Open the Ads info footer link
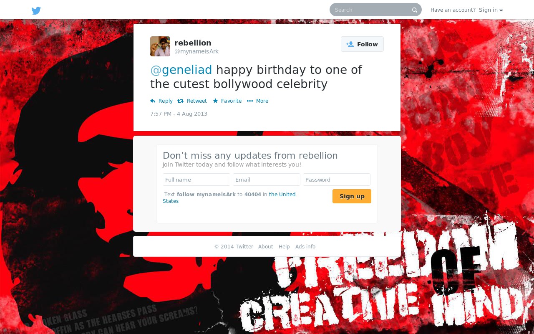This screenshot has height=334, width=534. tap(305, 247)
